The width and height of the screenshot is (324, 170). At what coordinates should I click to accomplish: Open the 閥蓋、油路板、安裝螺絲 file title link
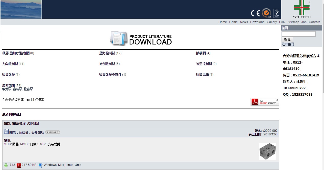pos(27,133)
